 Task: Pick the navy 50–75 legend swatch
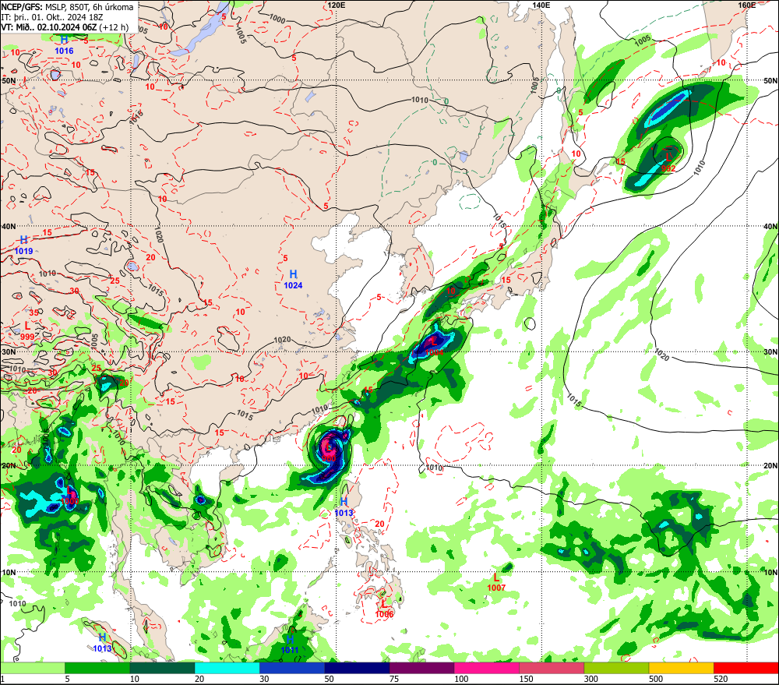(357, 668)
